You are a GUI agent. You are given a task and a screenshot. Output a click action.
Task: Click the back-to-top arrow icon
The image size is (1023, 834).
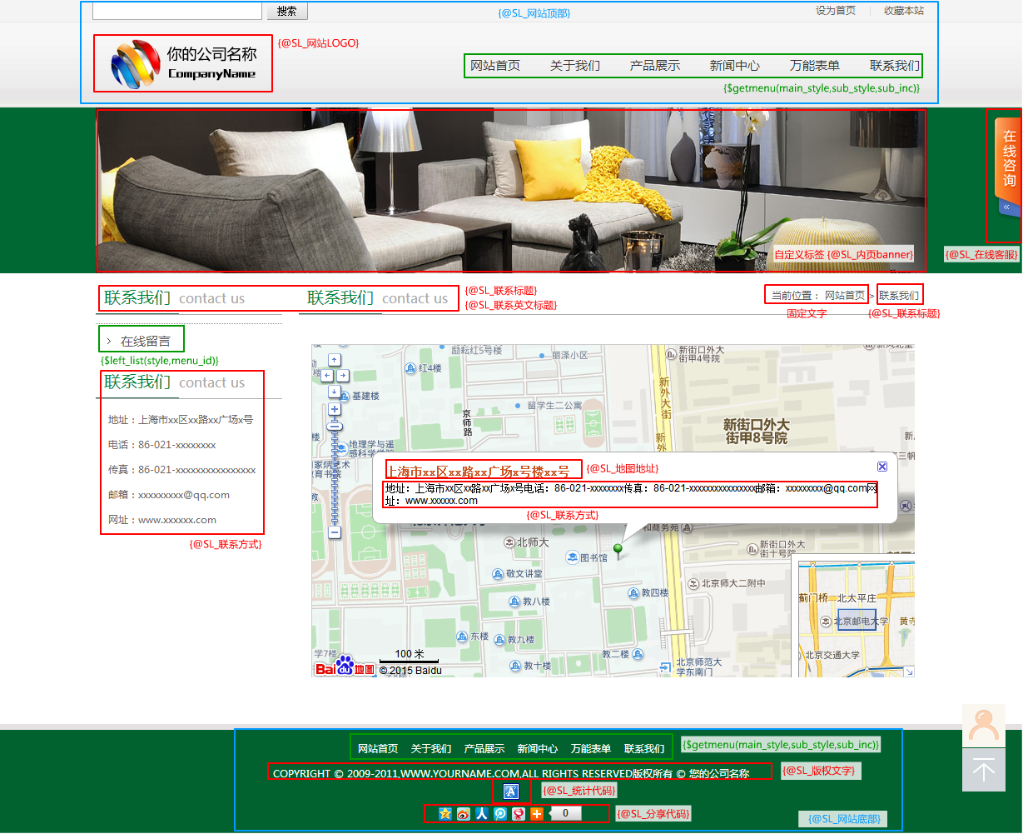(983, 770)
